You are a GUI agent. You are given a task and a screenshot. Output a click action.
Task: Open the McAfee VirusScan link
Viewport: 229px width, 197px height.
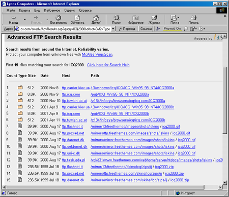coord(97,54)
